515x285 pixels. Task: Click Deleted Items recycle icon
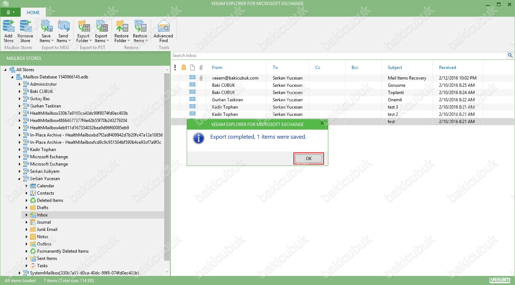tap(33, 200)
